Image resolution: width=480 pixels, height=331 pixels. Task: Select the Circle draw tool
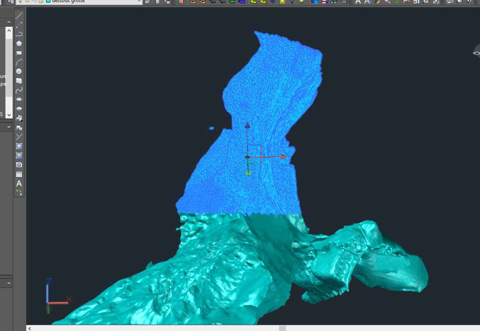click(x=19, y=71)
